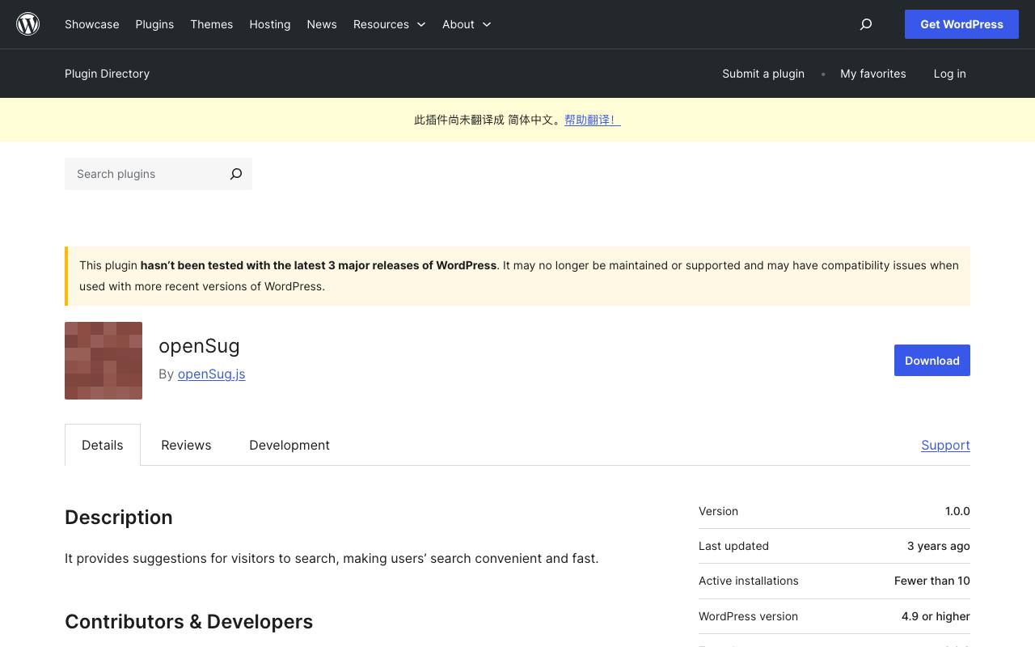Click the openSug plugin title
The height and width of the screenshot is (647, 1035).
[x=199, y=346]
